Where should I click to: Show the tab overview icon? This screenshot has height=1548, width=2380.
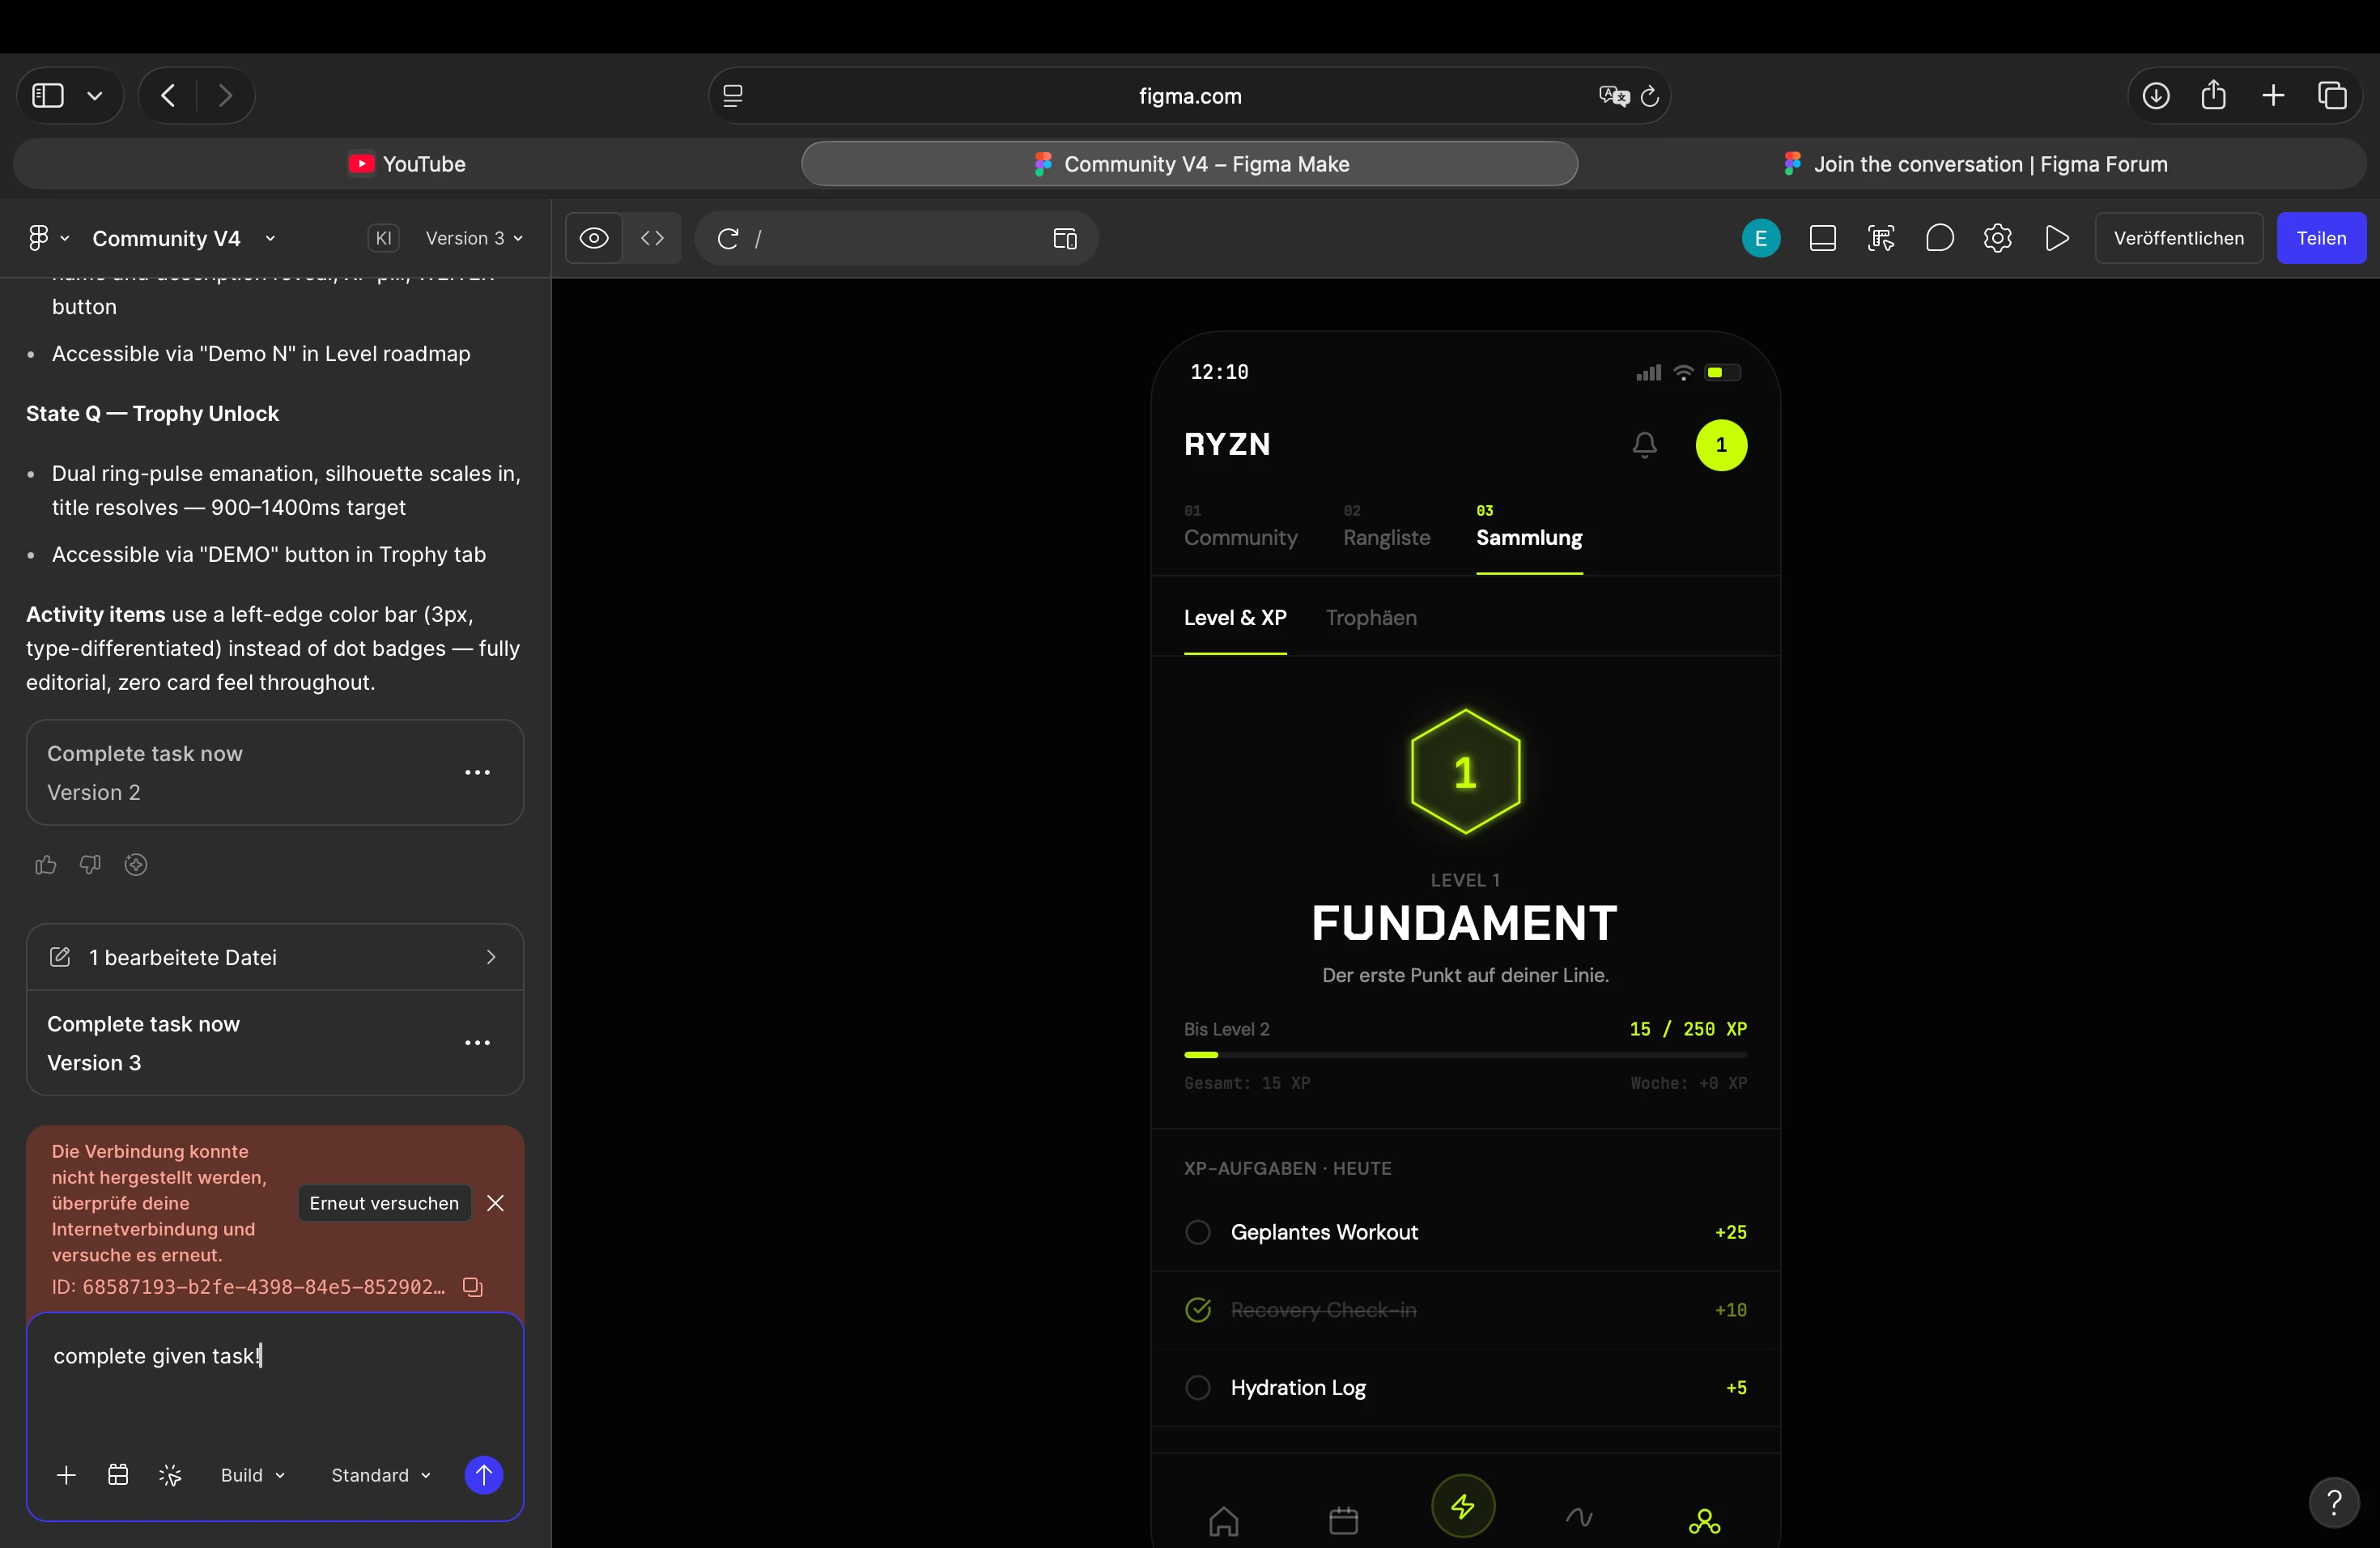[2332, 96]
